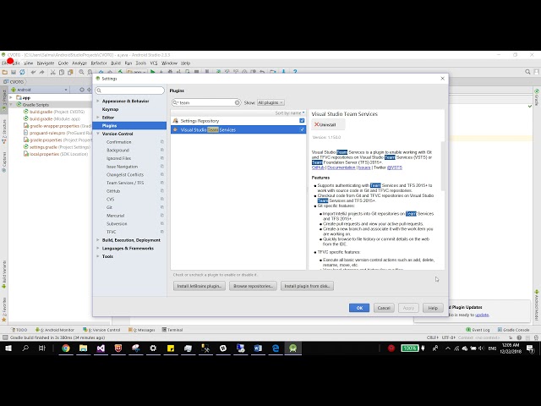Open the Sort by name dropdown
541x406 pixels.
tap(290, 112)
